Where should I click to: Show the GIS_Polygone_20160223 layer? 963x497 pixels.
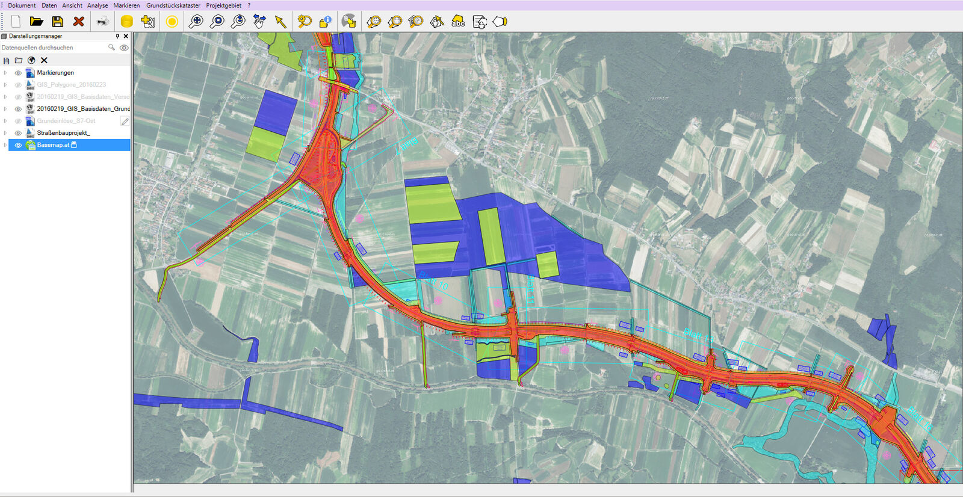(x=18, y=85)
